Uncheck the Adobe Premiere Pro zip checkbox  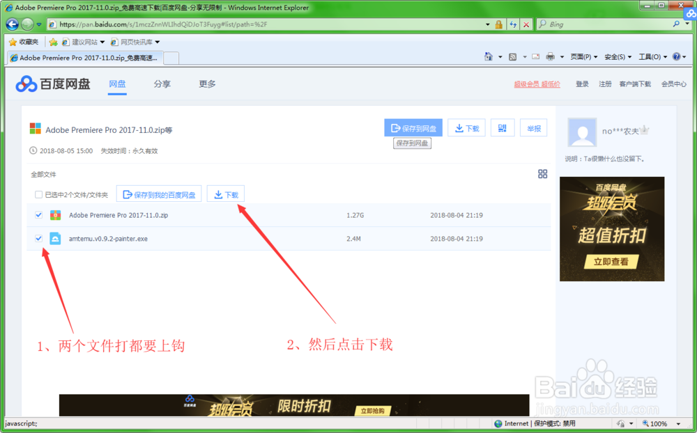point(38,215)
